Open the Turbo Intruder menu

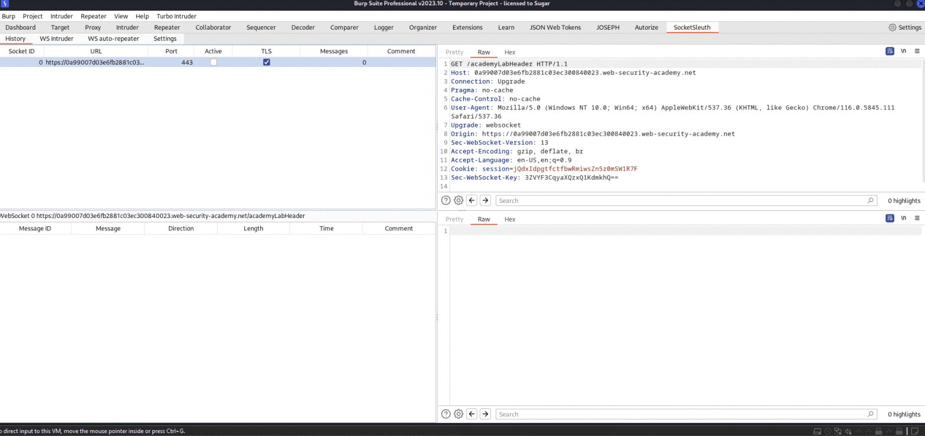[176, 17]
